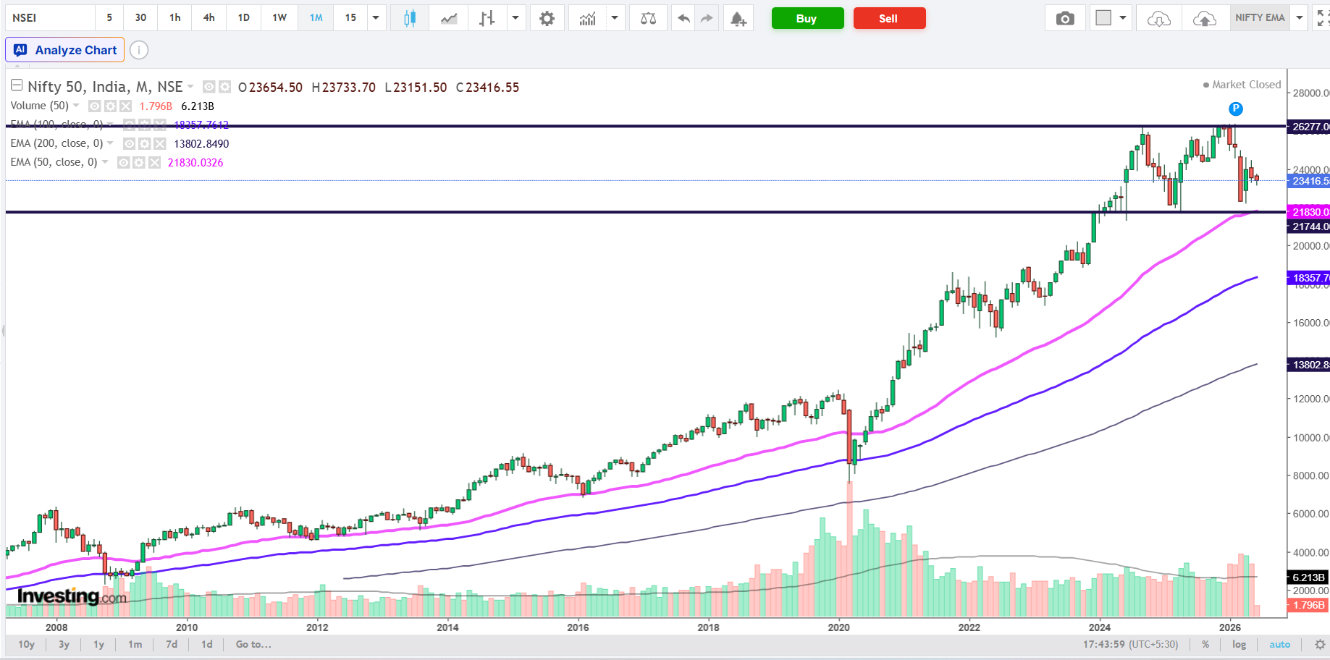Image resolution: width=1330 pixels, height=660 pixels.
Task: Redo last chart action
Action: pyautogui.click(x=707, y=18)
